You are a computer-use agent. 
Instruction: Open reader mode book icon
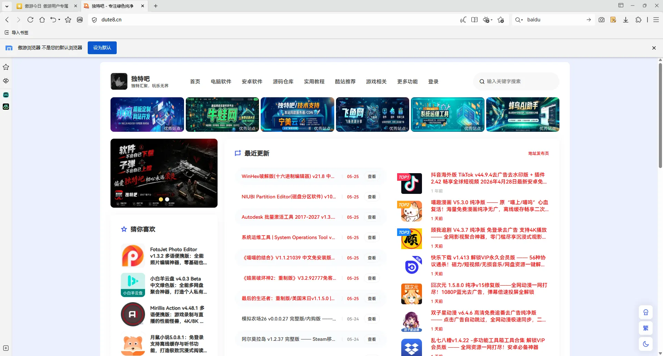(474, 20)
